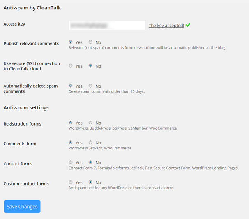Enable secure SSL connection with Yes
This screenshot has width=249, height=219.
coord(71,65)
